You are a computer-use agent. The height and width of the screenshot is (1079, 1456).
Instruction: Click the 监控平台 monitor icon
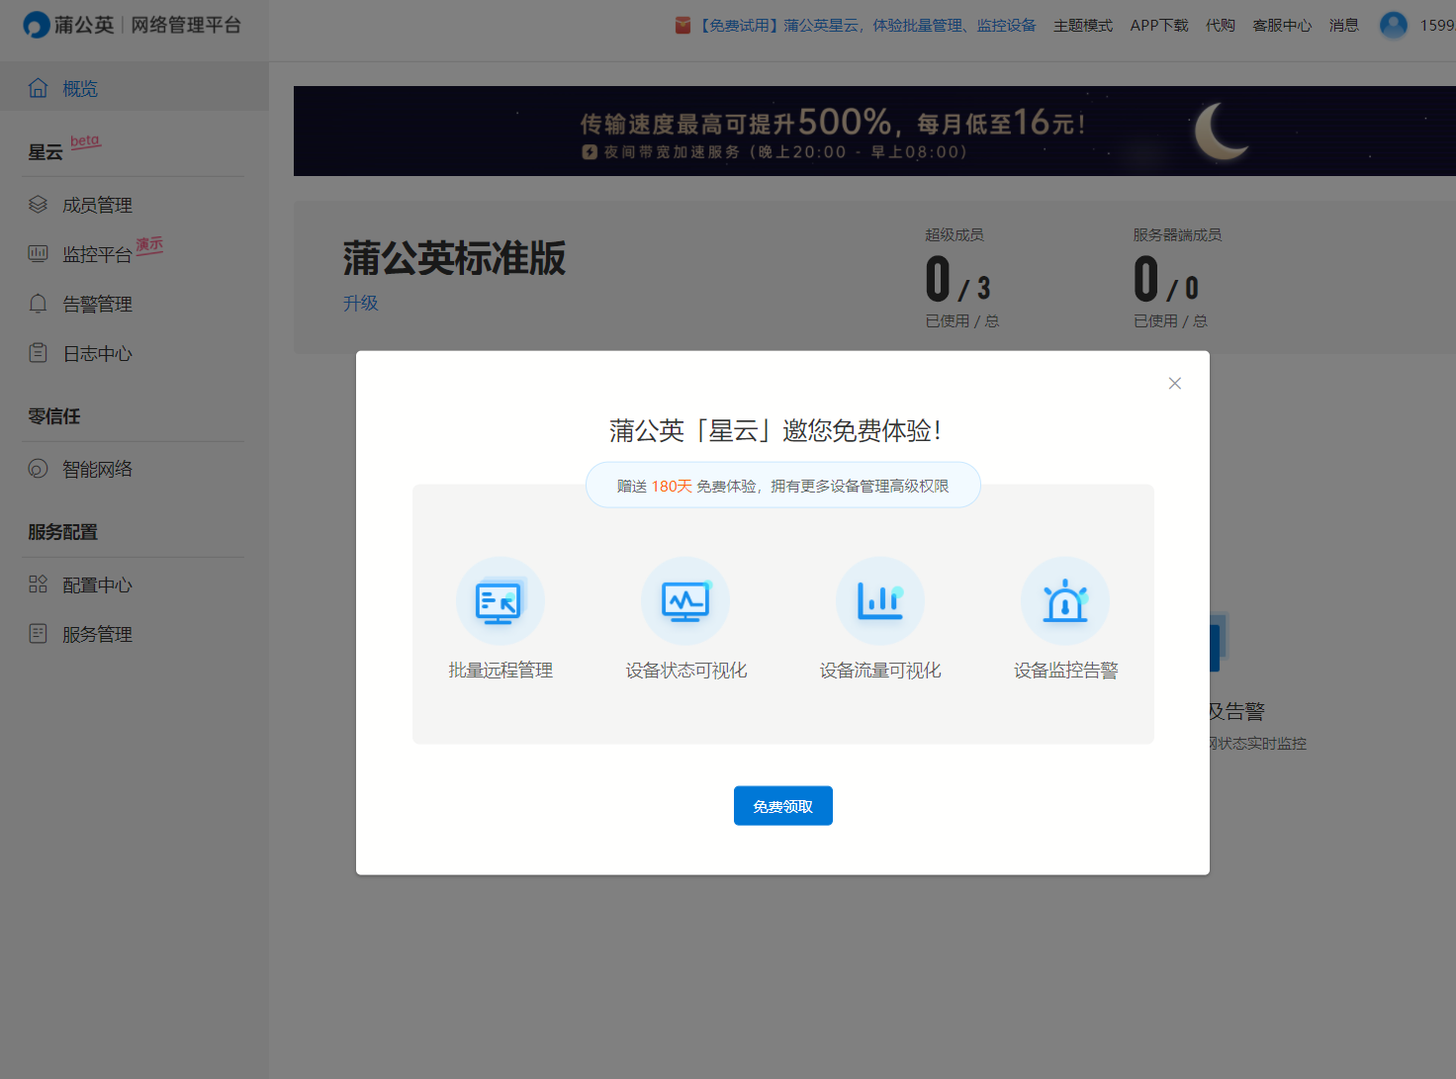pyautogui.click(x=38, y=254)
